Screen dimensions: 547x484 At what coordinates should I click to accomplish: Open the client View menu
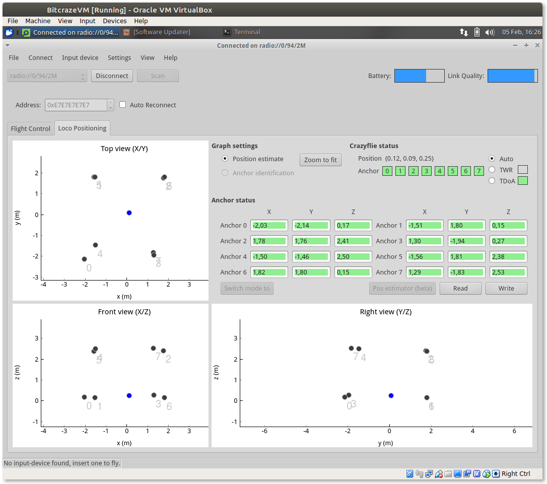click(x=147, y=57)
